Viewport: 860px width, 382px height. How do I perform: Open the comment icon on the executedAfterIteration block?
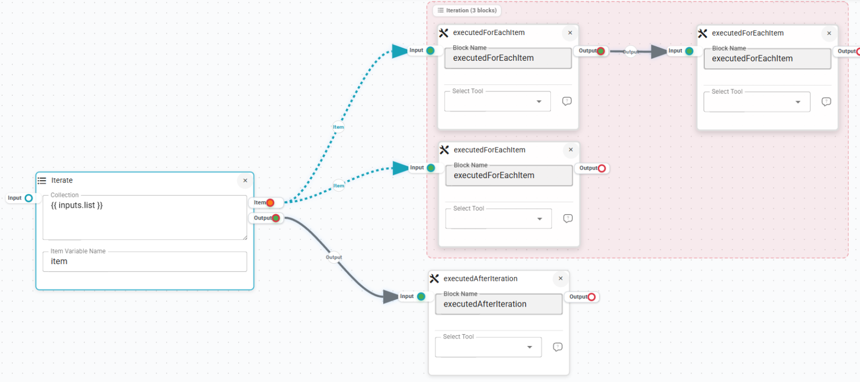coord(557,347)
